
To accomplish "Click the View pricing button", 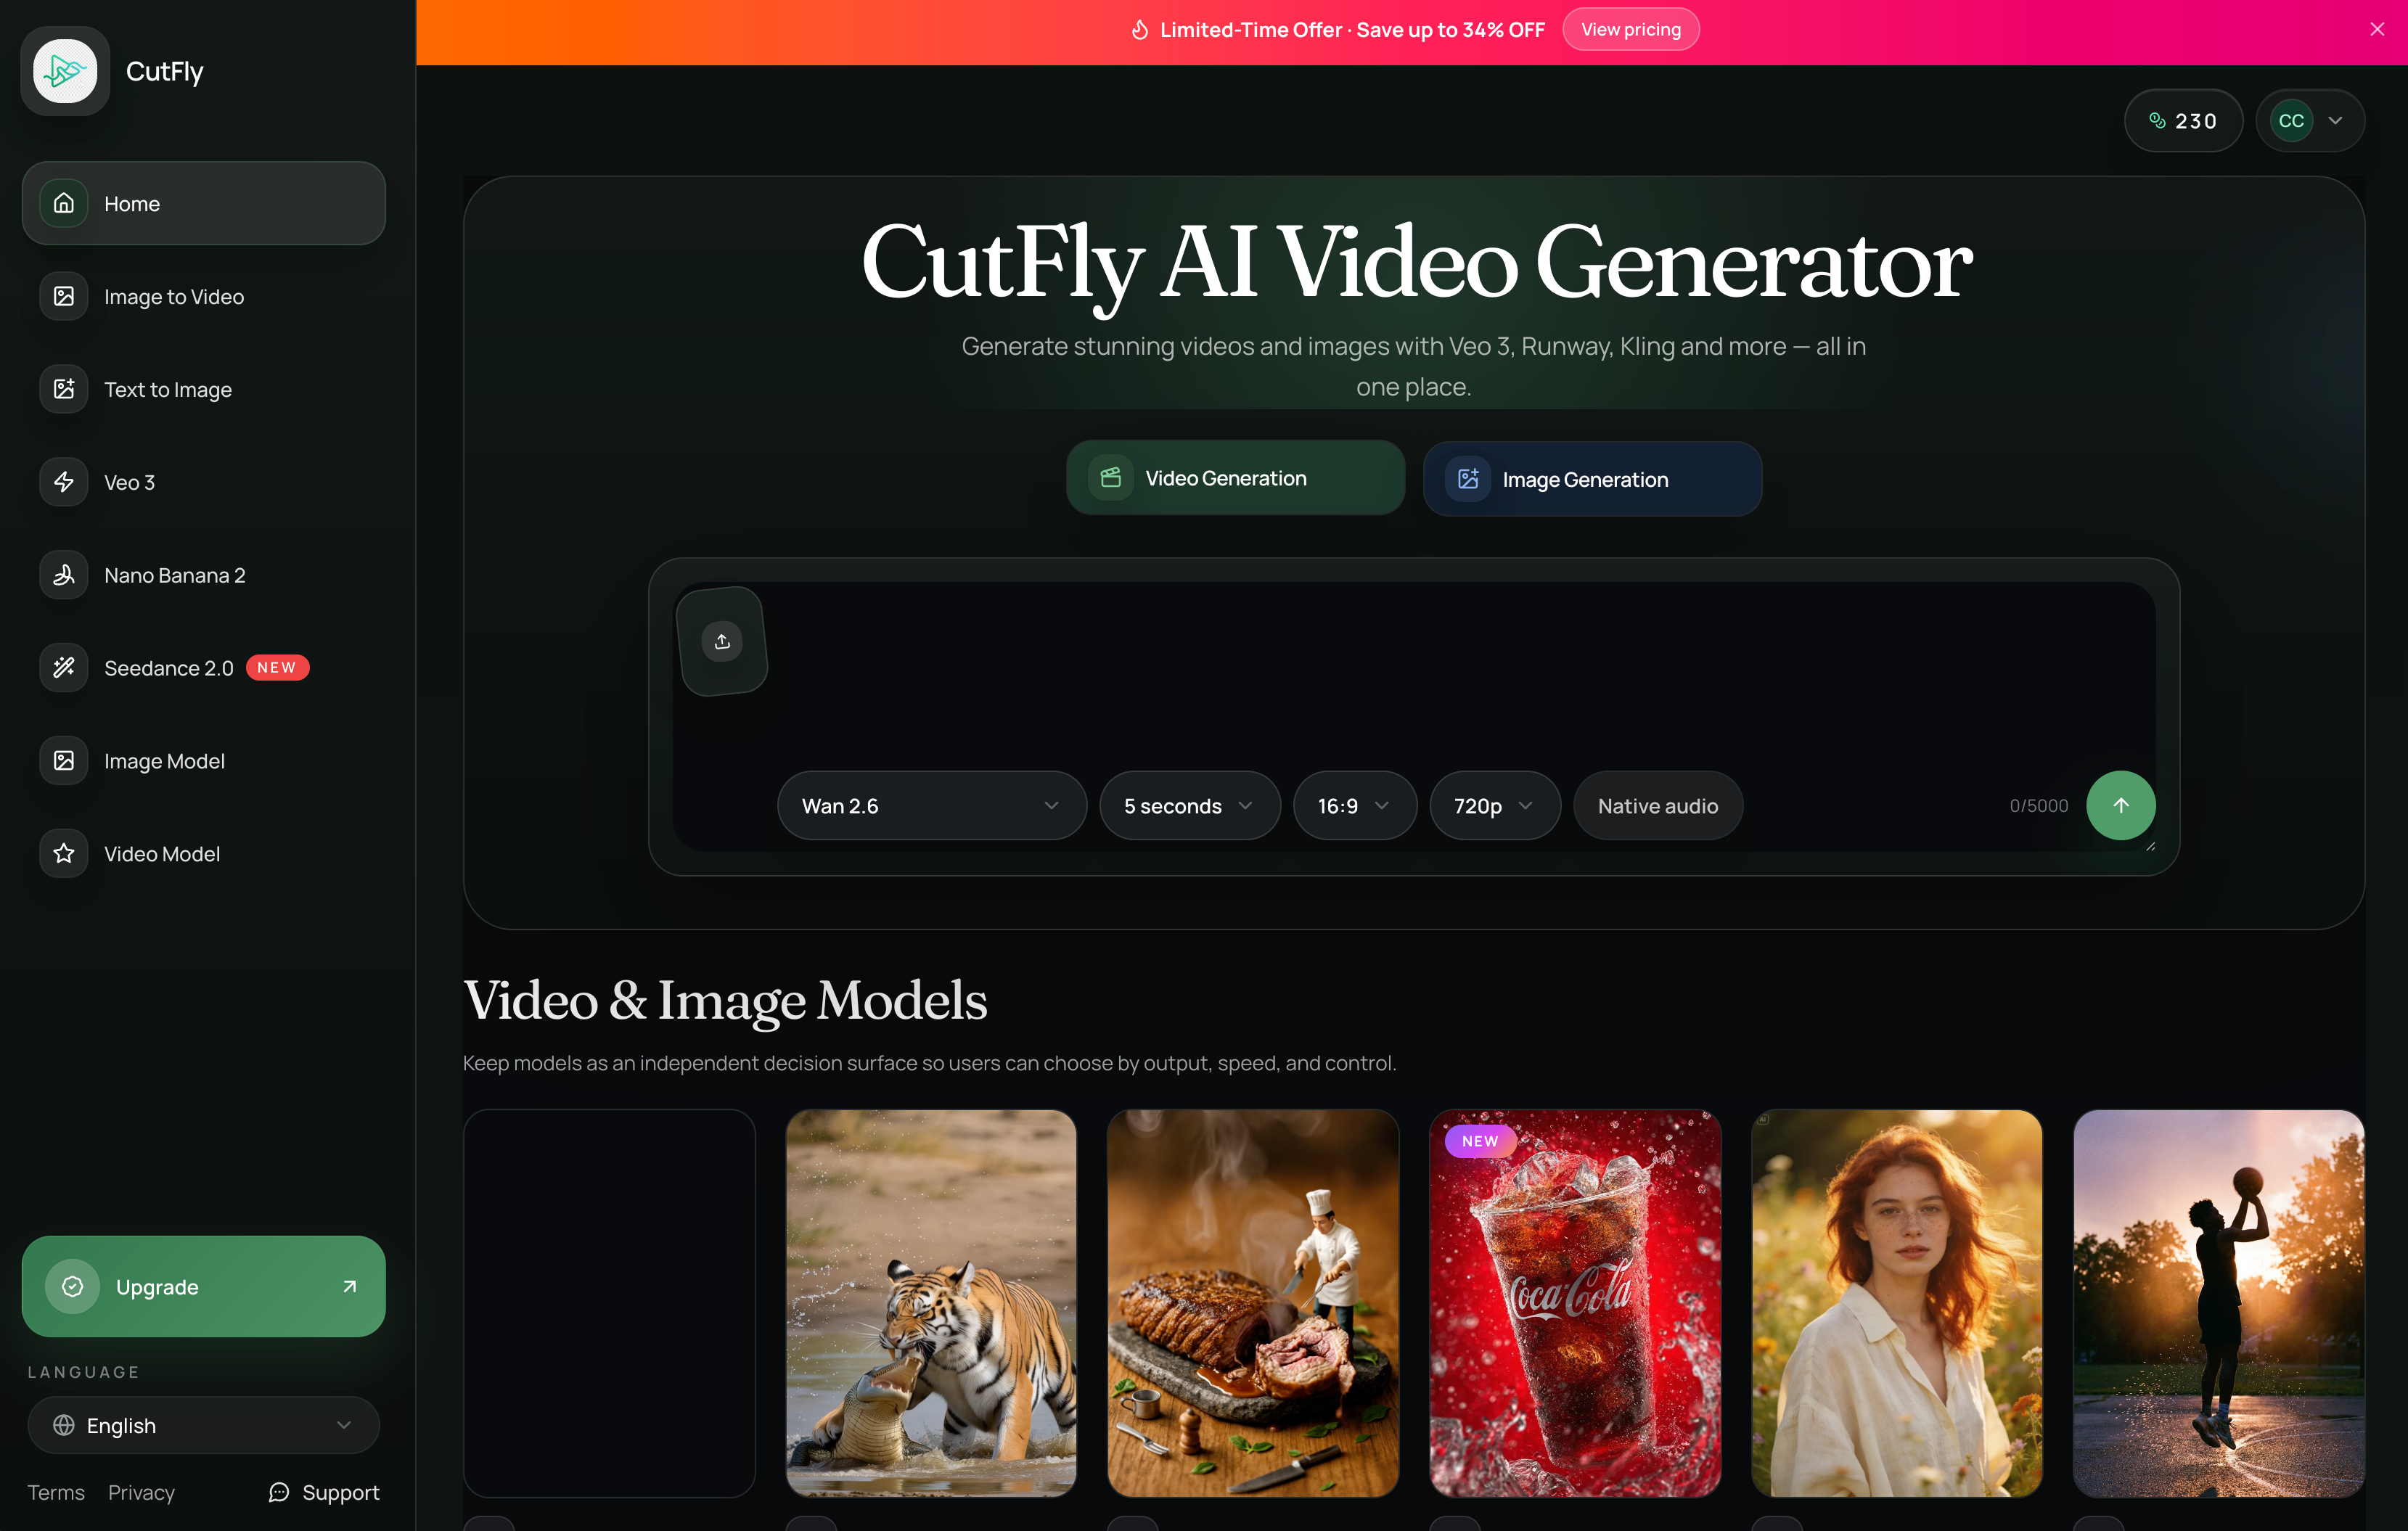I will coord(1630,29).
